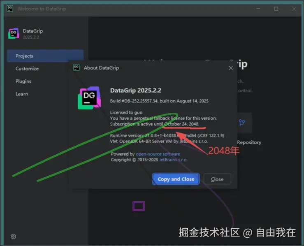Click the DataGrip logo in the sidebar
The width and height of the screenshot is (304, 246).
click(14, 33)
